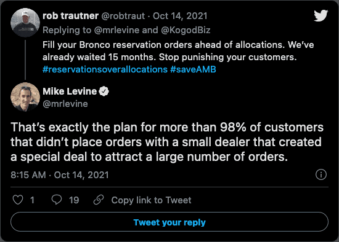
Task: Open the #reservationsoverallocations hashtag
Action: (x=105, y=69)
